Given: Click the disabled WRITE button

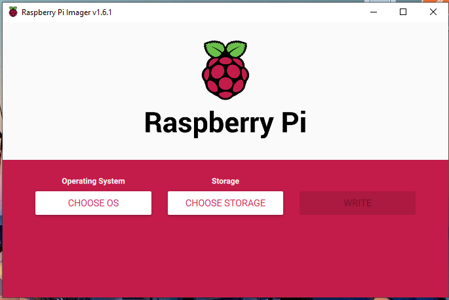Looking at the screenshot, I should coord(357,203).
